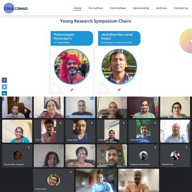Open Ponnurangam Kumaraguru's profile link icon
The width and height of the screenshot is (192, 192).
(72, 90)
